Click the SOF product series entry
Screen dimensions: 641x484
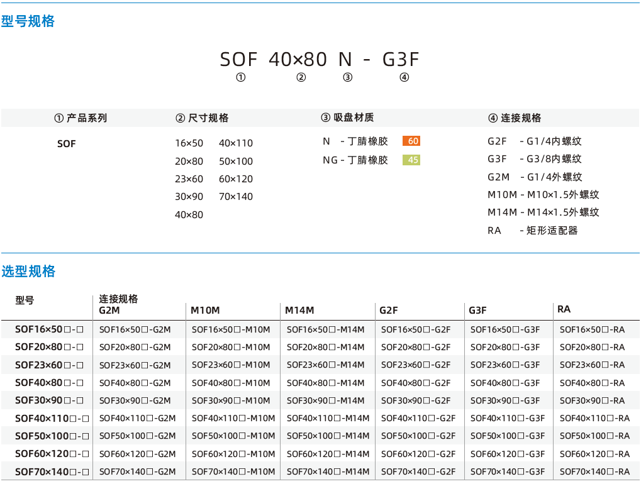point(67,144)
